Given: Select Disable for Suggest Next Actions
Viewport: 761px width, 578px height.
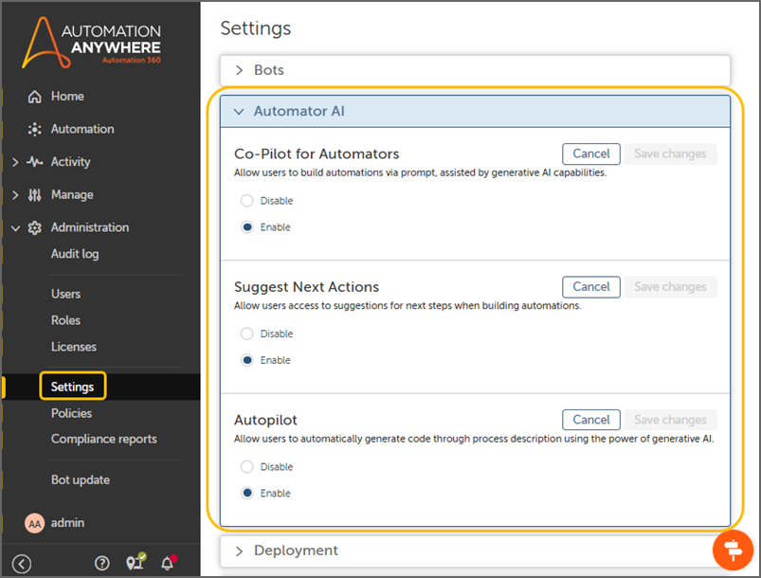Looking at the screenshot, I should click(247, 334).
